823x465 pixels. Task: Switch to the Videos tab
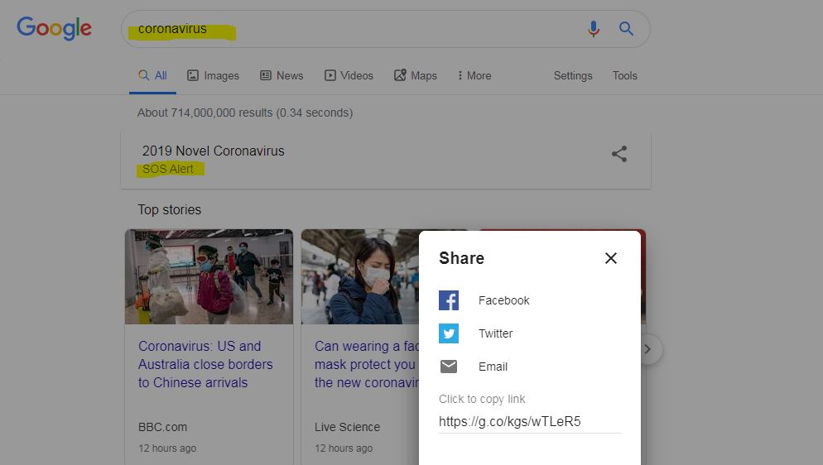[x=349, y=75]
